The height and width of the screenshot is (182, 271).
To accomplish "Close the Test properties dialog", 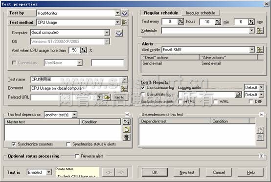I will [266, 4].
